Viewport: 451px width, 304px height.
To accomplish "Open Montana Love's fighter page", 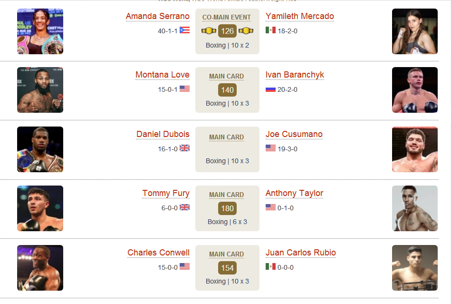I will click(162, 75).
